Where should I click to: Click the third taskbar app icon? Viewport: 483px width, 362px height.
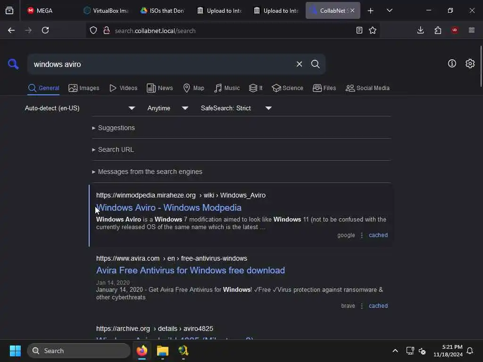tap(183, 351)
